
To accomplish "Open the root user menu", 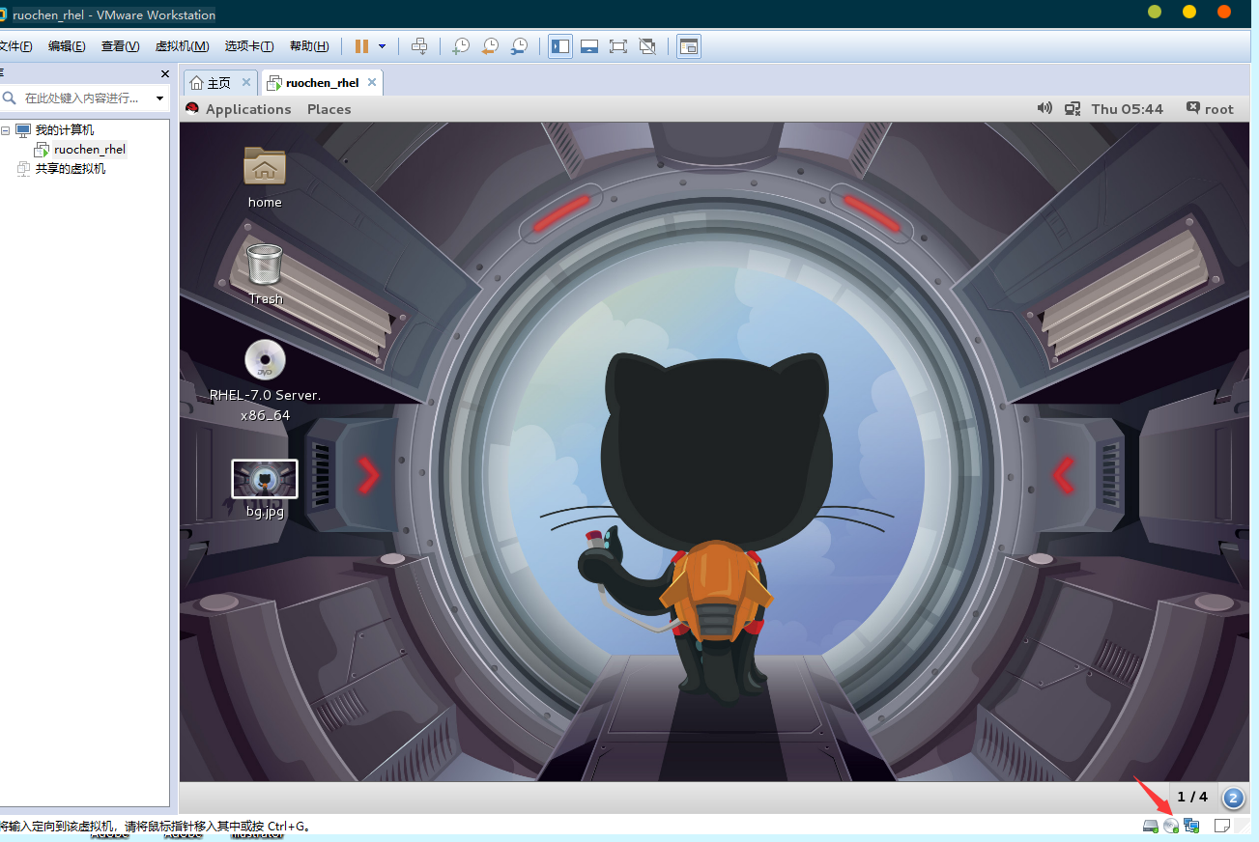I will pos(1210,109).
